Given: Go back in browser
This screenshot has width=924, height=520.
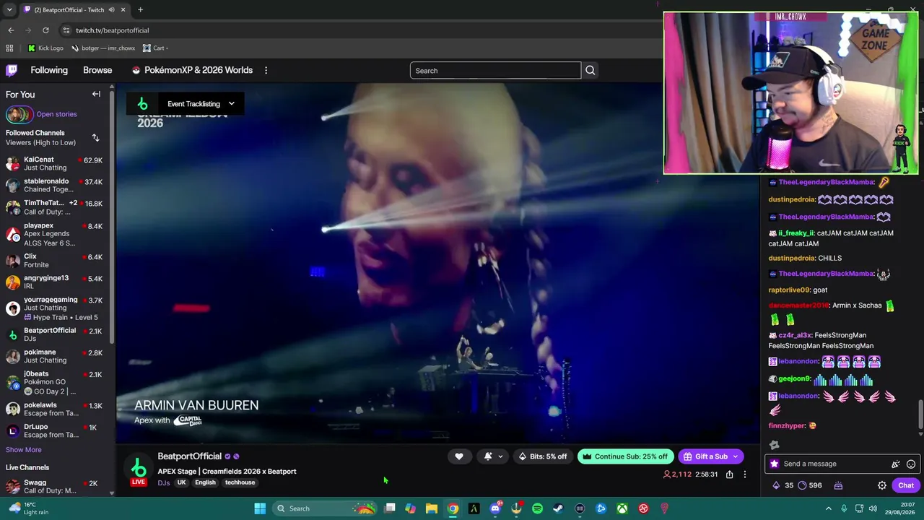Looking at the screenshot, I should coord(11,30).
